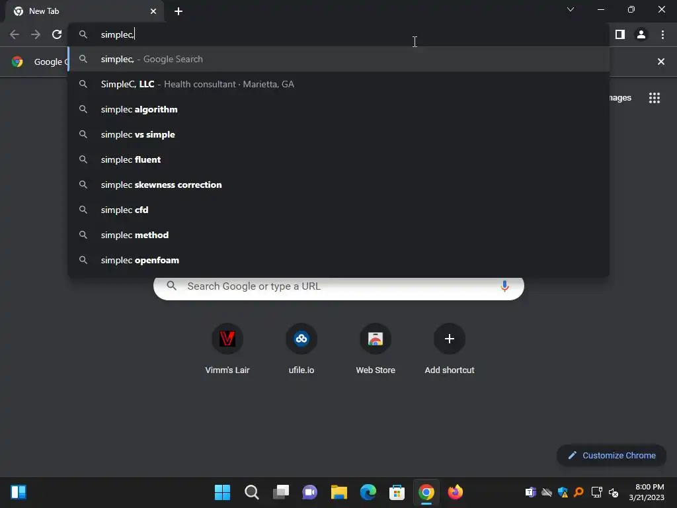The width and height of the screenshot is (677, 508).
Task: Click the Chrome taskbar icon
Action: [x=426, y=492]
